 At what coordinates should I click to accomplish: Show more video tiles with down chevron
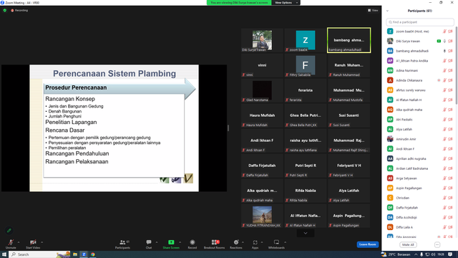(x=306, y=233)
